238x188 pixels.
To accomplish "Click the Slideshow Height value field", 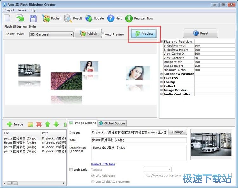I will click(215, 50).
